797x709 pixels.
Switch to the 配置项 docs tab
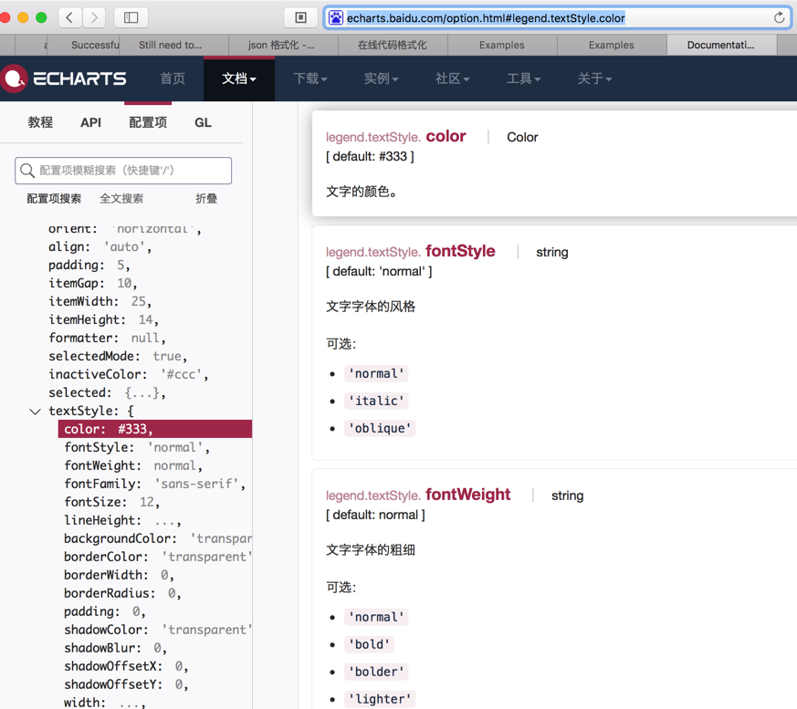pyautogui.click(x=148, y=122)
